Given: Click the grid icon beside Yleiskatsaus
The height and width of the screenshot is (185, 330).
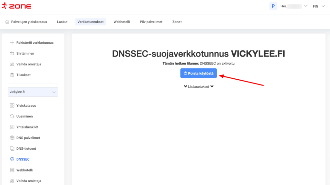Looking at the screenshot, I should 12,105.
